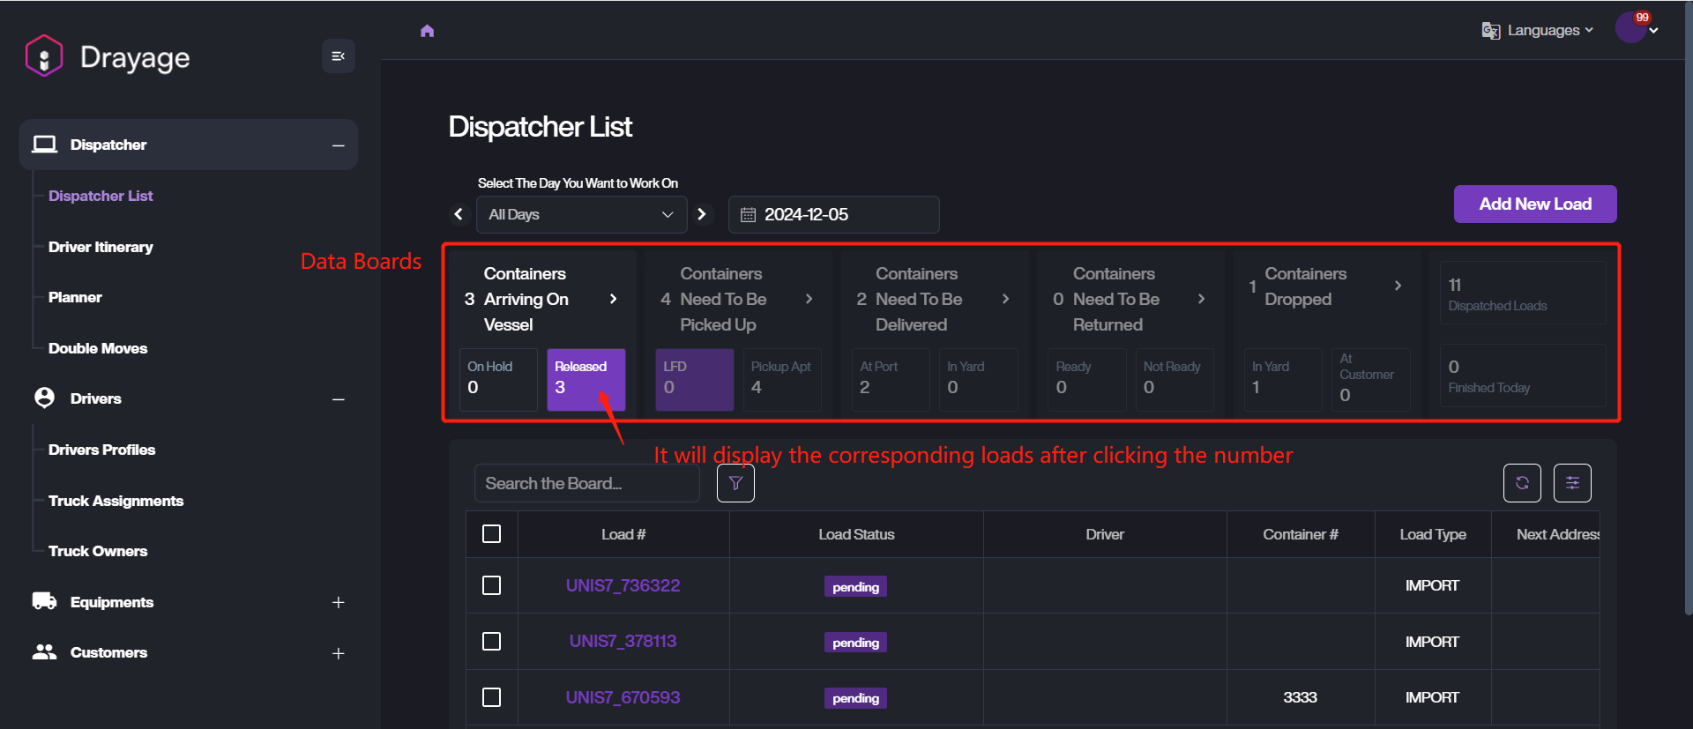Viewport: 1693px width, 729px height.
Task: Click the Add New Load button
Action: [x=1534, y=204]
